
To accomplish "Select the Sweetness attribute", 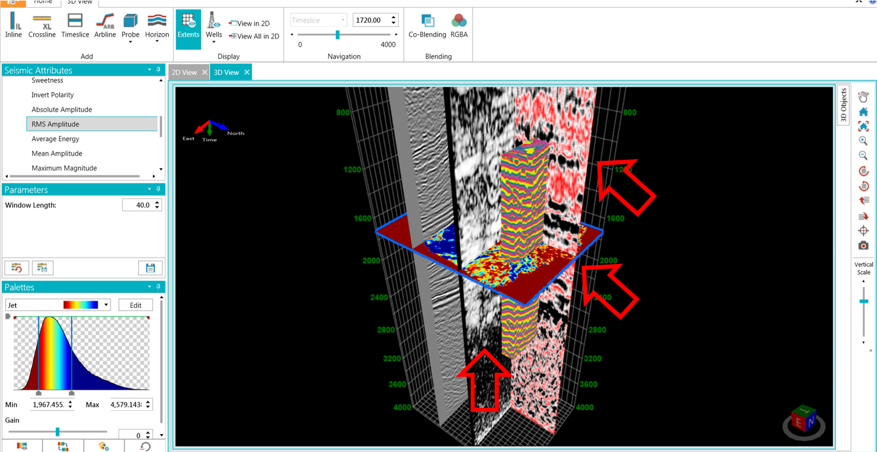I will coord(47,81).
